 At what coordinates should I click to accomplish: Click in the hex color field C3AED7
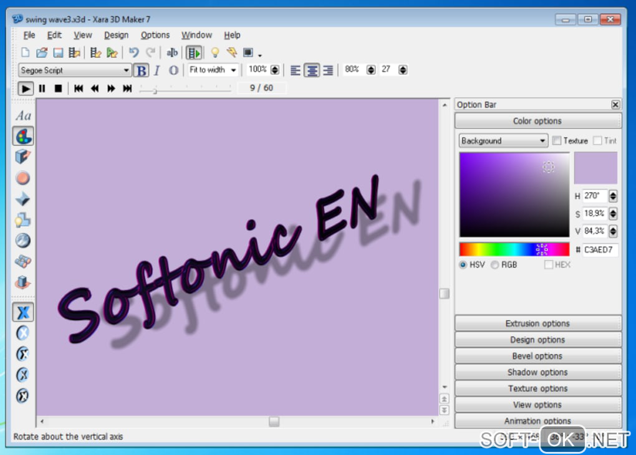pos(600,249)
